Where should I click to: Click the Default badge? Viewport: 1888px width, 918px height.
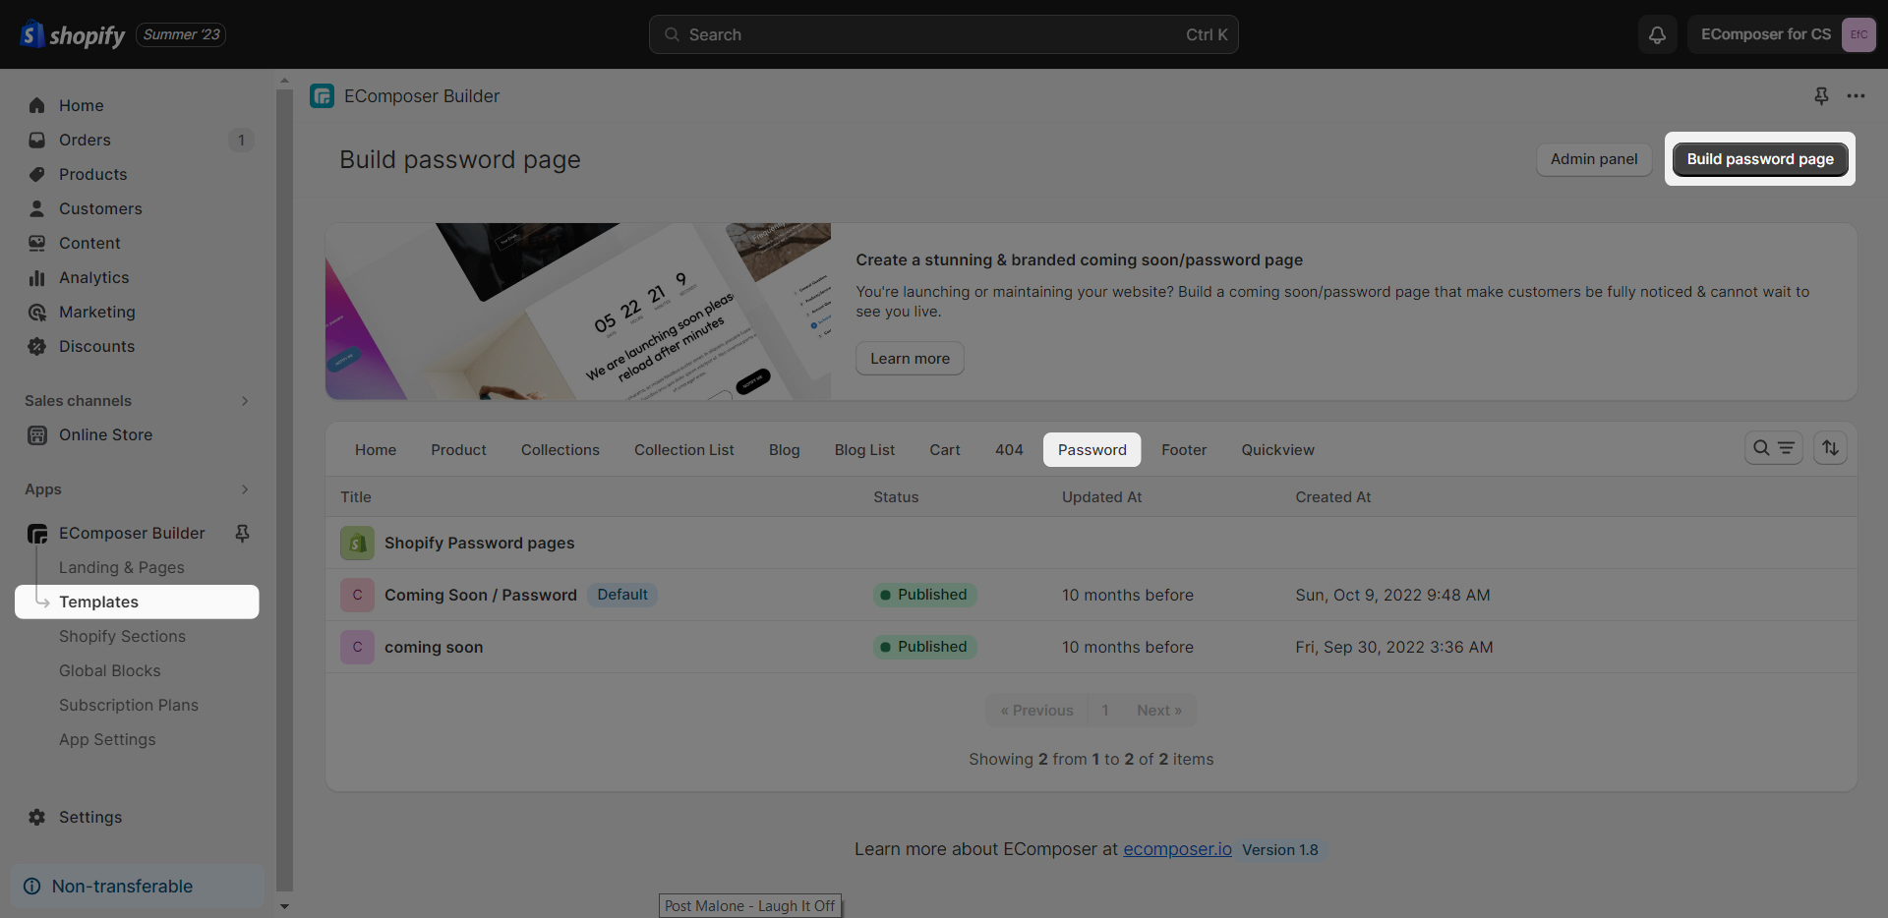[x=622, y=595]
